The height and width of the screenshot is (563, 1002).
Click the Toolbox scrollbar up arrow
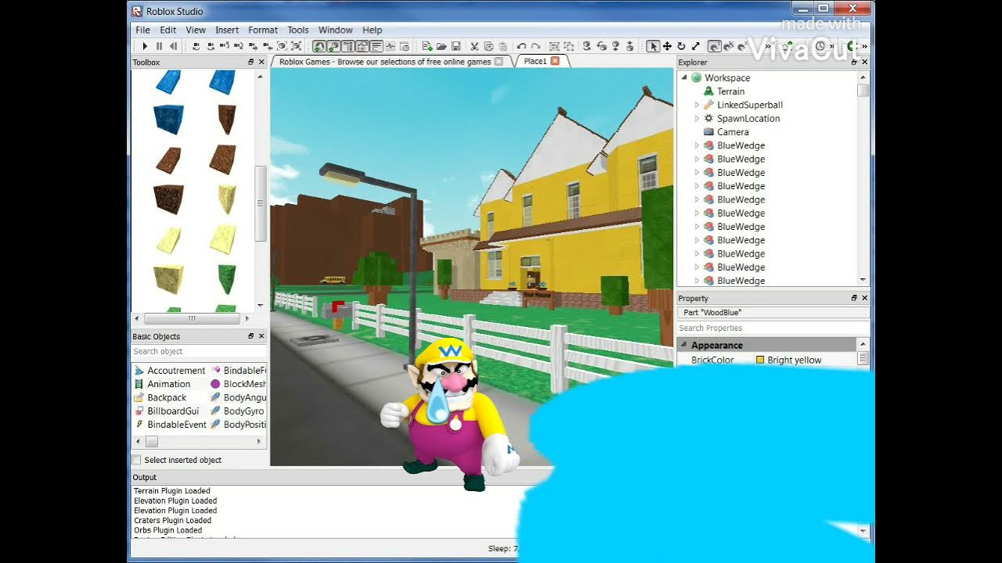click(261, 77)
